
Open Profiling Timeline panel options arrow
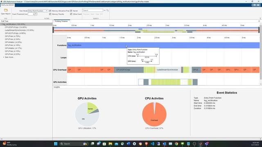click(x=259, y=21)
